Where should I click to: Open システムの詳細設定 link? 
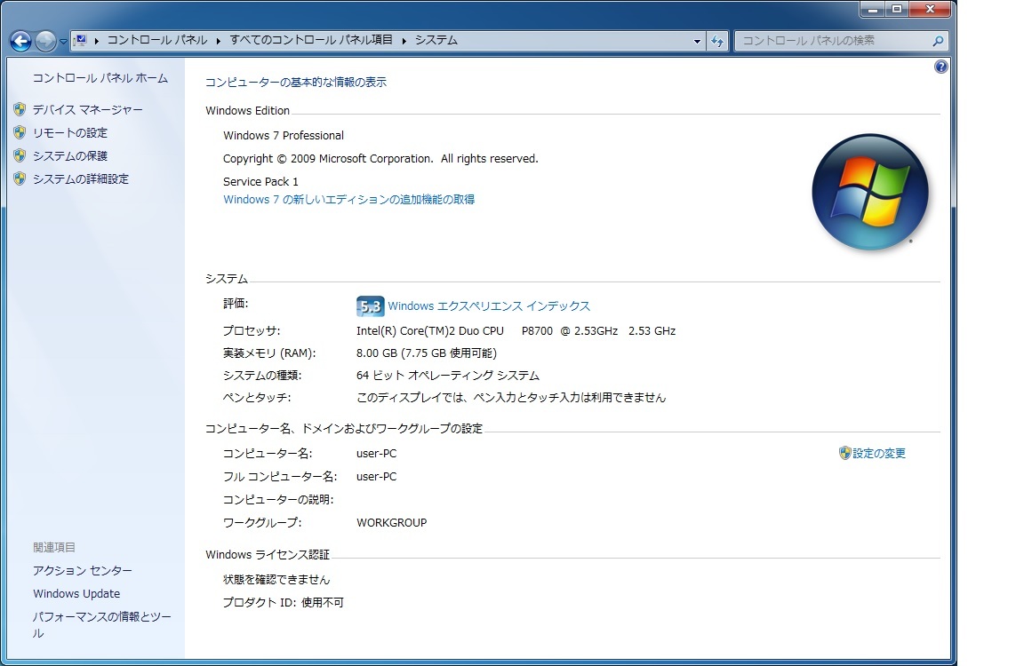tap(81, 178)
